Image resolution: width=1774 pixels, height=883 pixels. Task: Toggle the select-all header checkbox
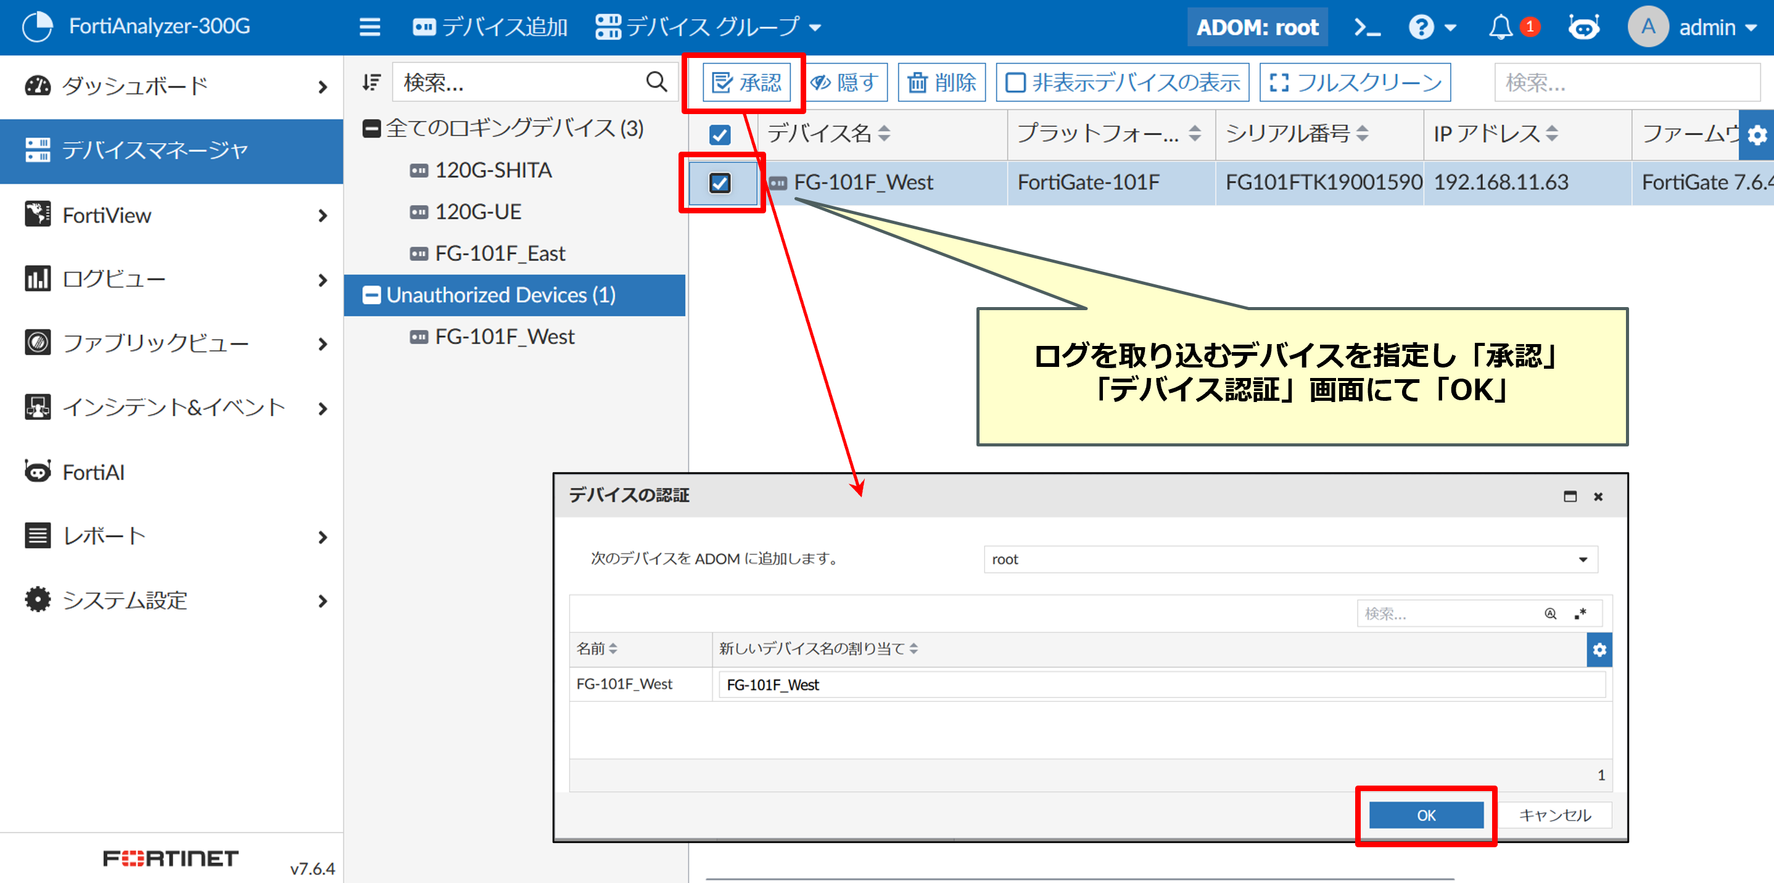(720, 134)
